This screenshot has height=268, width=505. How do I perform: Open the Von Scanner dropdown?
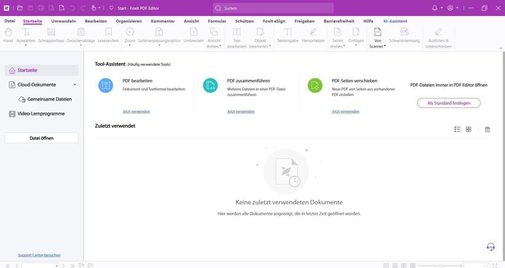(385, 46)
